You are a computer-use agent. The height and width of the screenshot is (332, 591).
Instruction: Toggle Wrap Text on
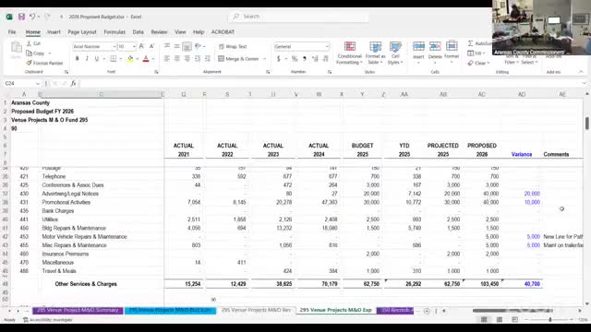(x=233, y=46)
